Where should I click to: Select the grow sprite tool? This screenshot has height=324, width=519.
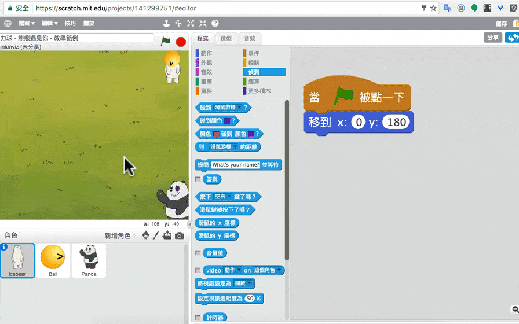click(191, 23)
